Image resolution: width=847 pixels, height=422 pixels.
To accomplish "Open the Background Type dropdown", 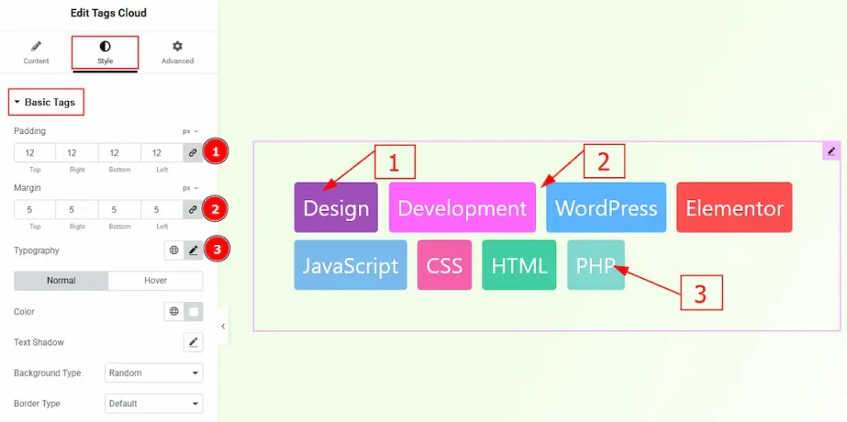I will coord(154,373).
